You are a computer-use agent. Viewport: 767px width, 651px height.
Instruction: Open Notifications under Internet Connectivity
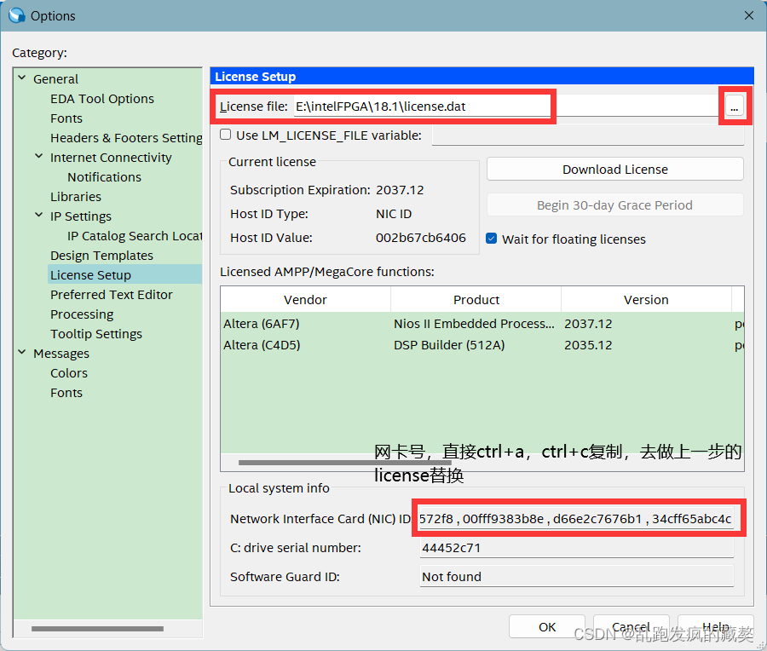point(104,176)
